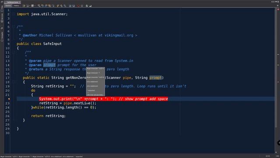Click 'pipe.nextLine()' on line 23
Image resolution: width=280 pixels, height=158 pixels.
pyautogui.click(x=80, y=103)
